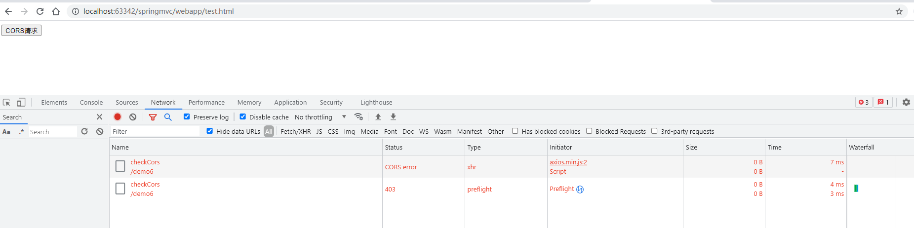Open network search with magnifier icon
Image resolution: width=914 pixels, height=228 pixels.
click(x=168, y=117)
